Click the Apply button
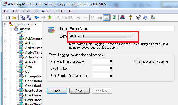Screen dimensions: 178x105 point(57,91)
